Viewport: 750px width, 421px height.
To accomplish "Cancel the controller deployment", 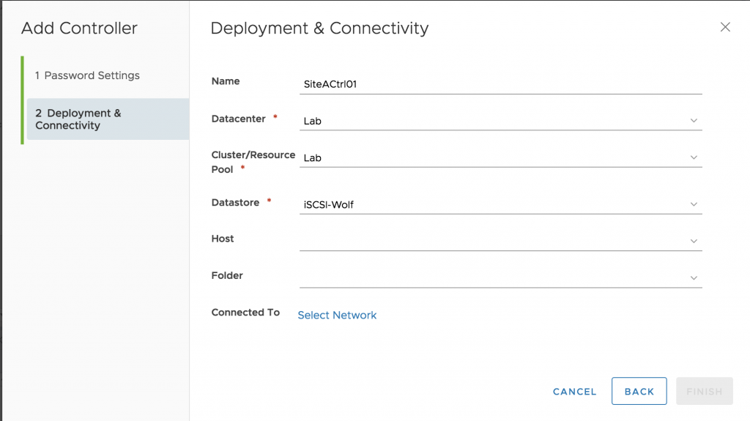I will point(574,391).
